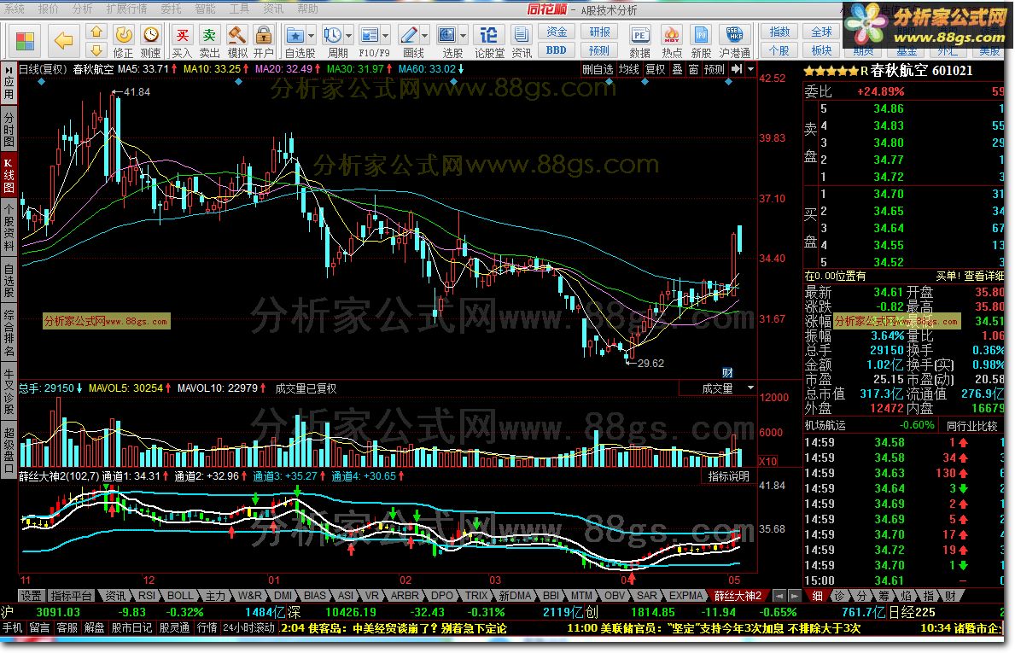1015x653 pixels.
Task: Switch to the MACD-row RSI indicator tab
Action: 147,596
